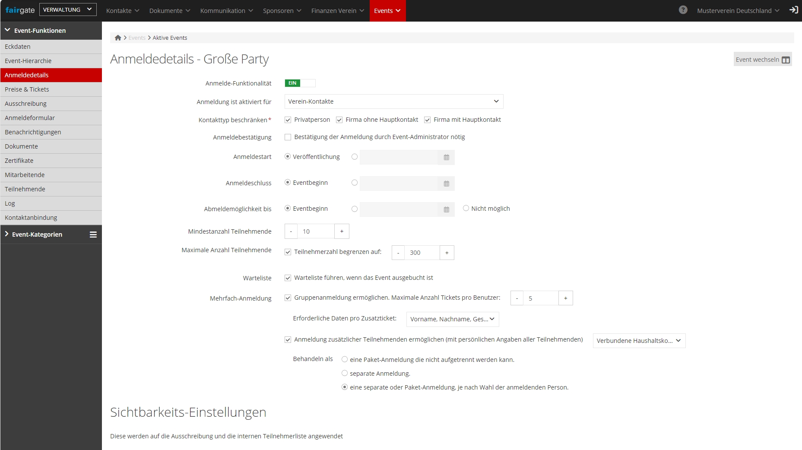Toggle Gruppenanmeldung ermöglichen checkbox

[288, 298]
